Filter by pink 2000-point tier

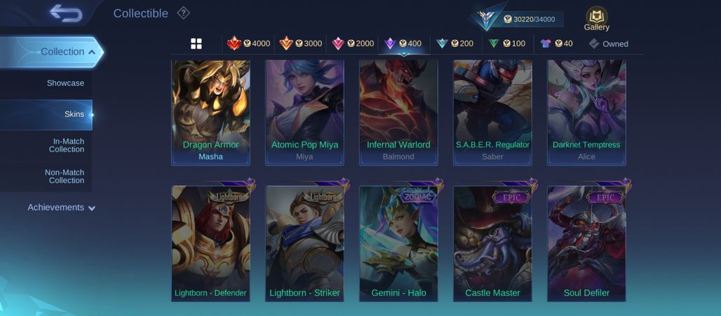pos(352,43)
